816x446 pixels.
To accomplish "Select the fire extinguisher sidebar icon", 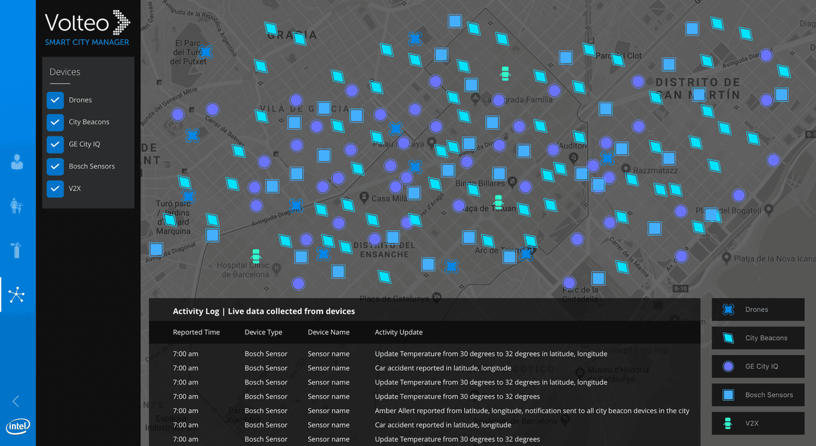I will 16,250.
